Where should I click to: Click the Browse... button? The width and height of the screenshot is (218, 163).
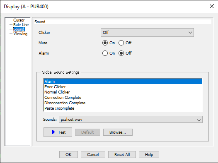[x=118, y=132]
